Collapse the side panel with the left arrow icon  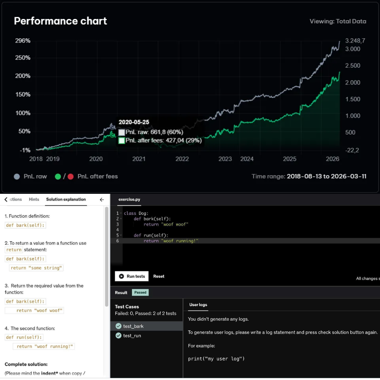coord(102,199)
